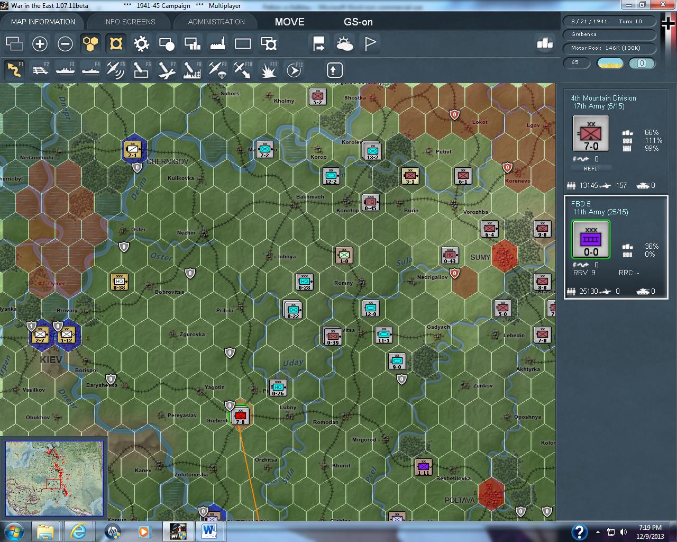Select the F4 amphibious ship mode
This screenshot has width=677, height=542.
(90, 70)
